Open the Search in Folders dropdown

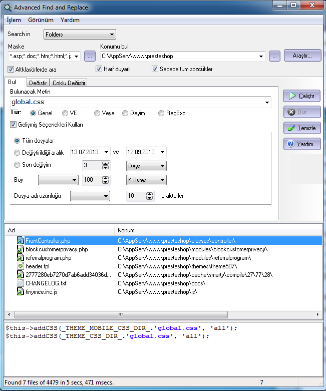pyautogui.click(x=80, y=35)
